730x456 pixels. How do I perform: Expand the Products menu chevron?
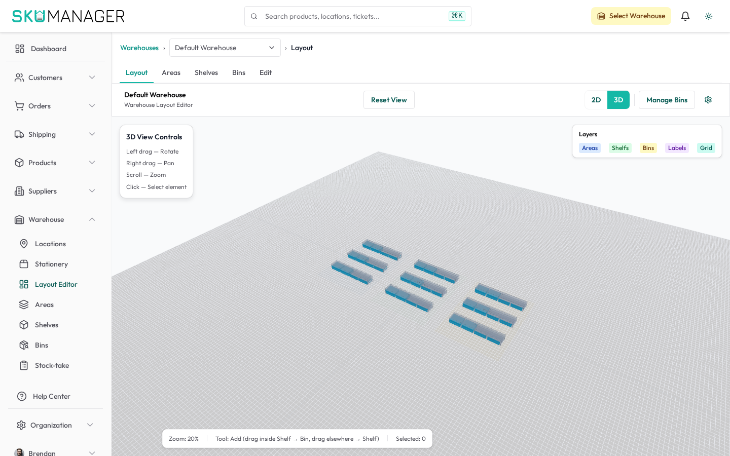click(x=92, y=163)
